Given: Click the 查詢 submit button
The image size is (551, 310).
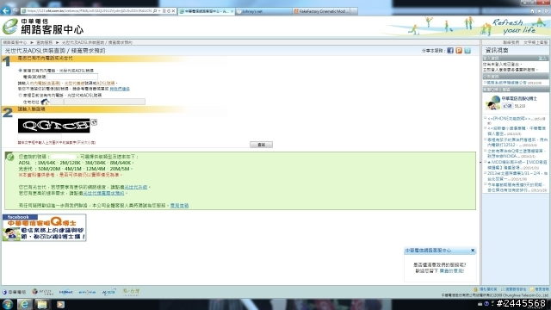Looking at the screenshot, I should click(261, 145).
